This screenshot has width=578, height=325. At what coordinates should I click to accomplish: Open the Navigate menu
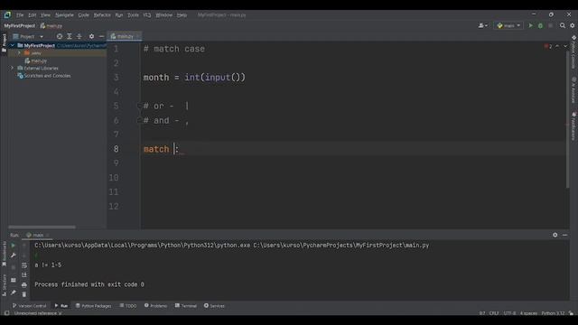[64, 15]
